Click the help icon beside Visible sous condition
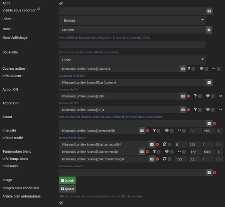The width and height of the screenshot is (225, 207). coord(39,9)
